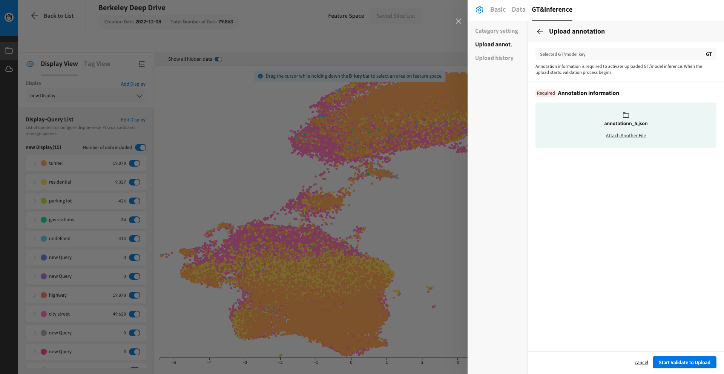Open the new Display dropdown
The height and width of the screenshot is (374, 724).
point(86,96)
